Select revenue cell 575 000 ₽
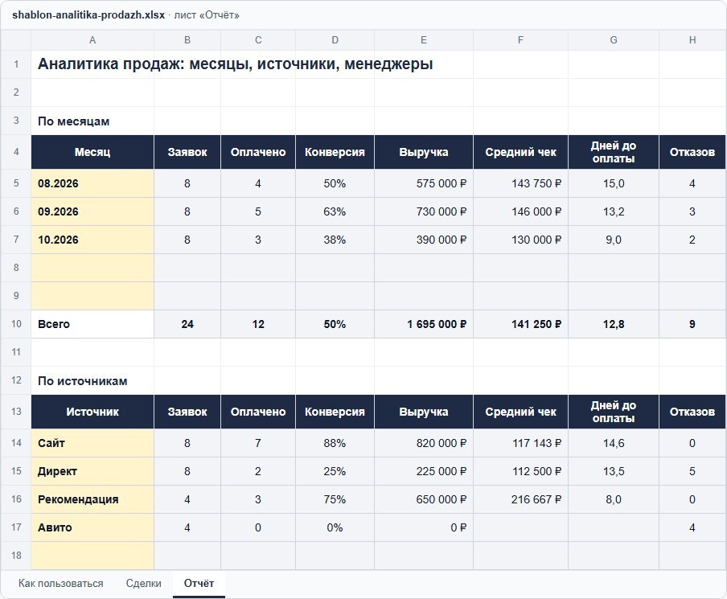 click(x=423, y=183)
